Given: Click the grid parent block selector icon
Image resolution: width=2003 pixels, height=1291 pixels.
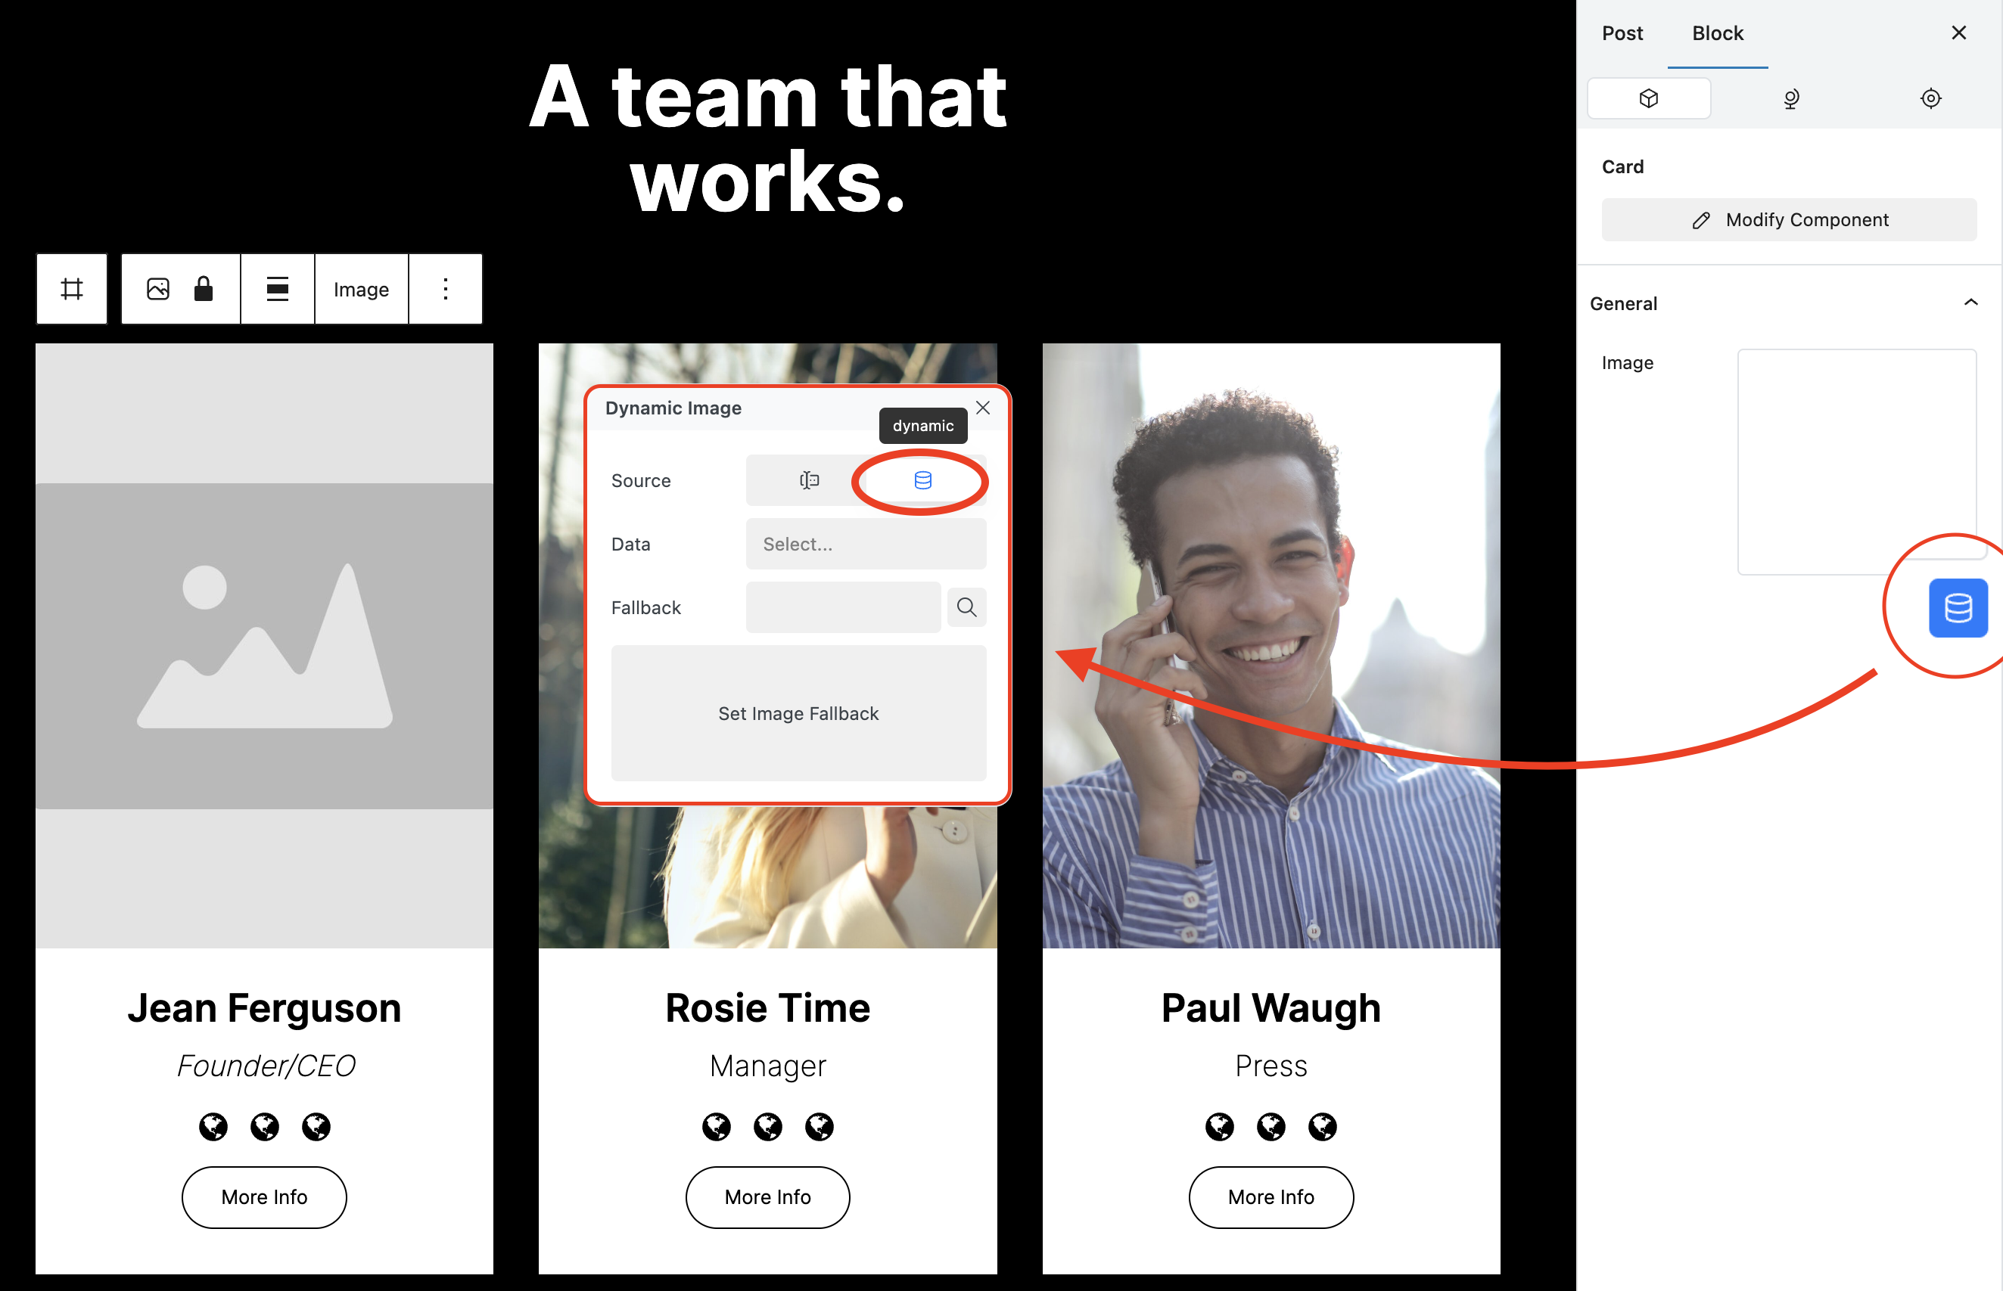Looking at the screenshot, I should pos(72,289).
